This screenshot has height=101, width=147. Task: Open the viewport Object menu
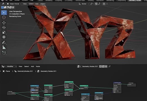pyautogui.click(x=43, y=4)
